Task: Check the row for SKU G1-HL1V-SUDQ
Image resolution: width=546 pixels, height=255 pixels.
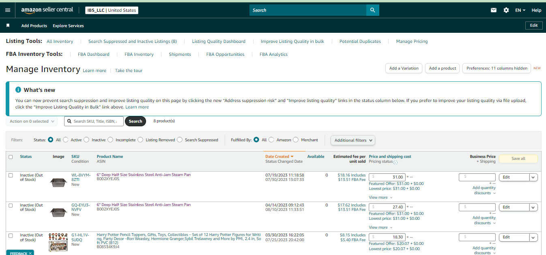Action: (x=11, y=235)
